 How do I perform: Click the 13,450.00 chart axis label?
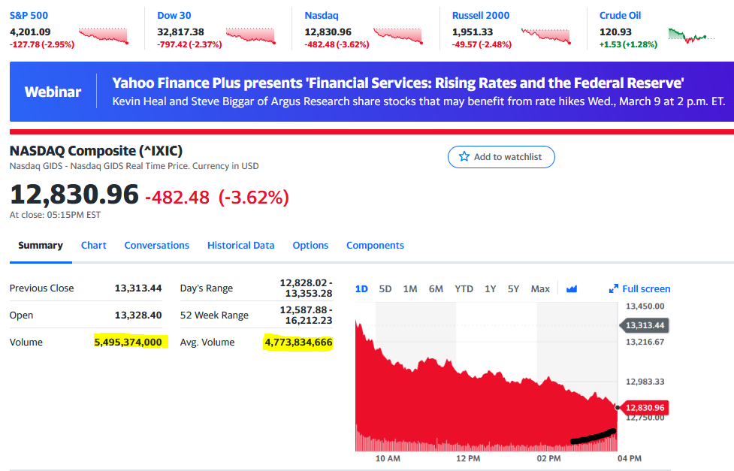pos(645,306)
